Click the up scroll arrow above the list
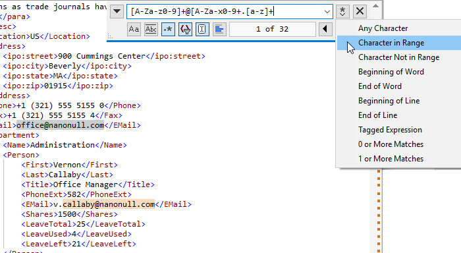 (375, 6)
